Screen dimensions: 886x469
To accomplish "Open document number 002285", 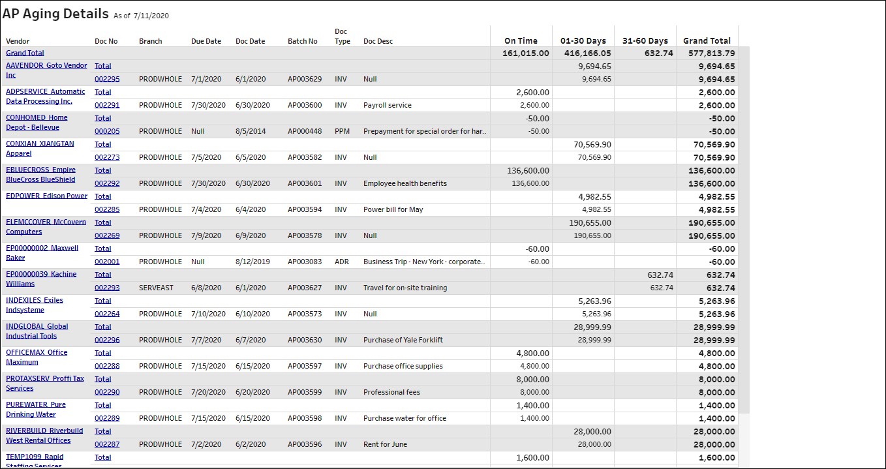I will [x=107, y=209].
